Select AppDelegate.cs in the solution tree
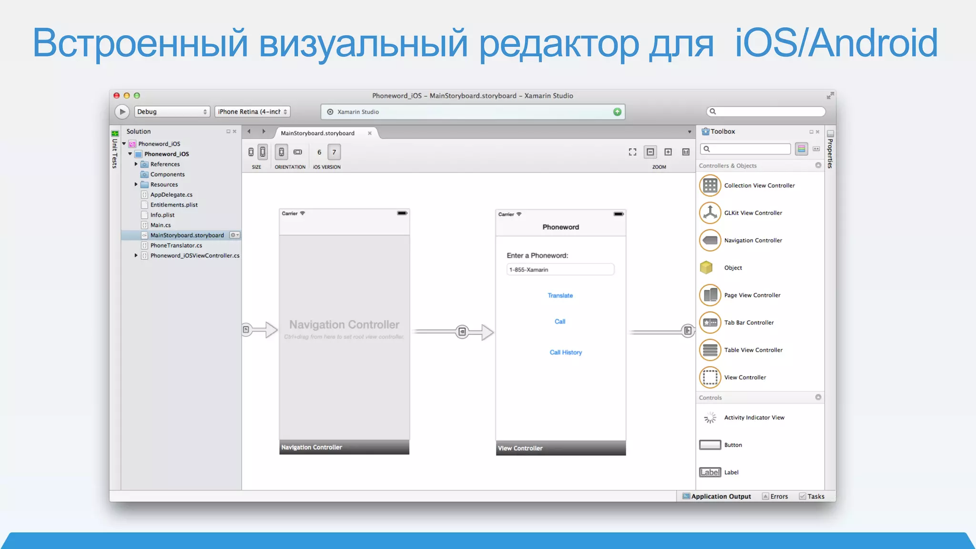This screenshot has width=976, height=549. click(x=171, y=194)
